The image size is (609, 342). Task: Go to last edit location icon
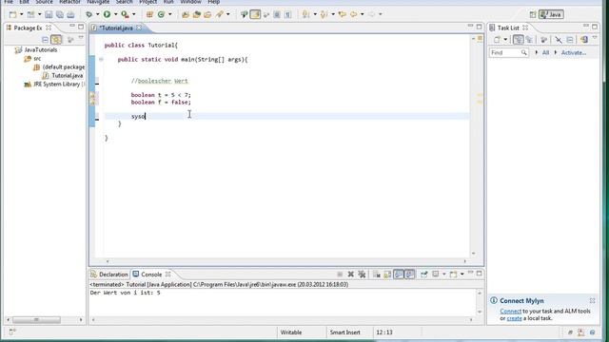pos(343,15)
